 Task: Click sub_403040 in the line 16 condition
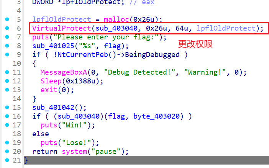click(79, 116)
